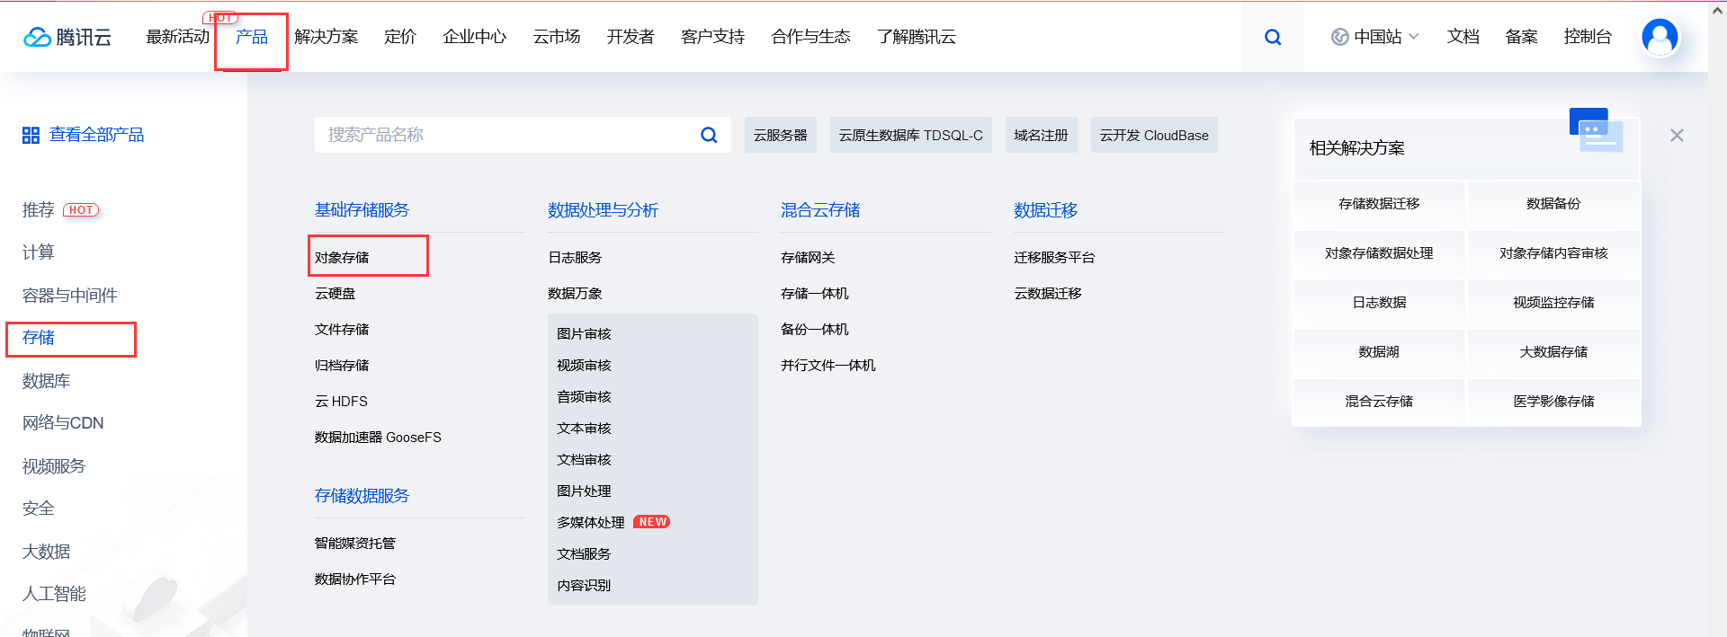Click the Tencent Cloud logo
This screenshot has width=1727, height=637.
(x=67, y=37)
